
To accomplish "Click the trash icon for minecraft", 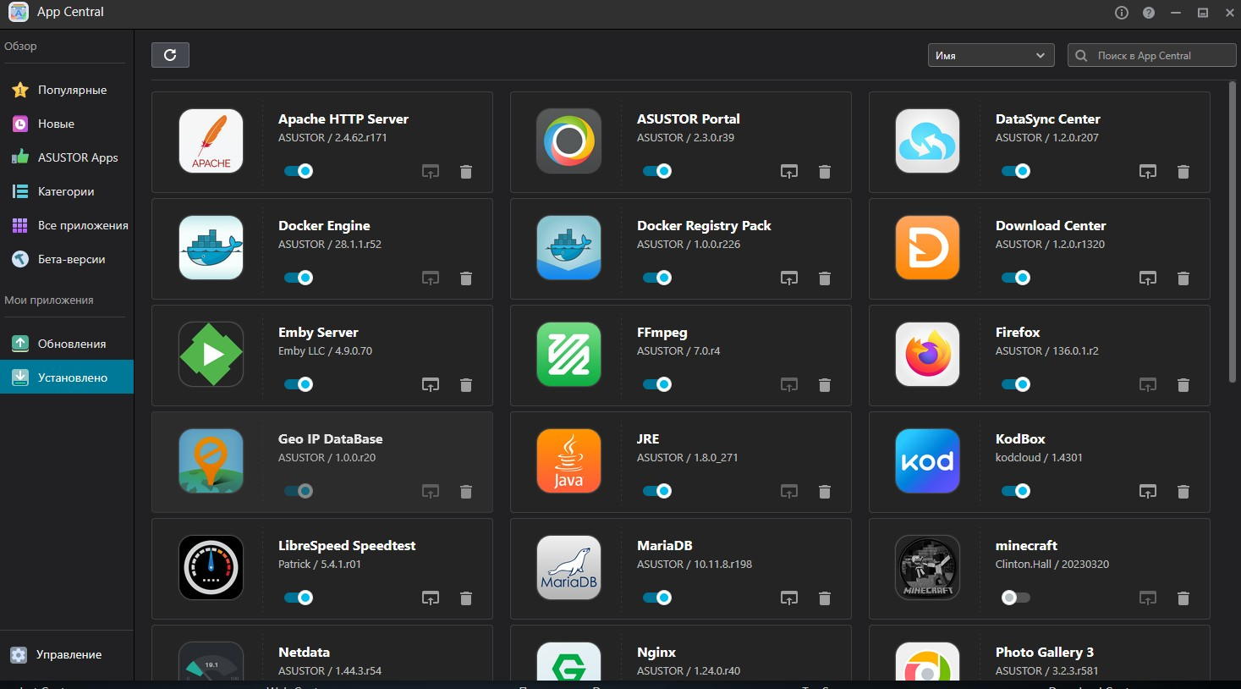I will click(x=1183, y=598).
